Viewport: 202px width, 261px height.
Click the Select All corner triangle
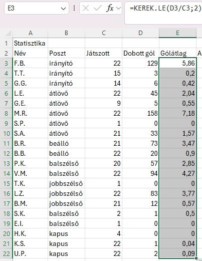(9, 33)
